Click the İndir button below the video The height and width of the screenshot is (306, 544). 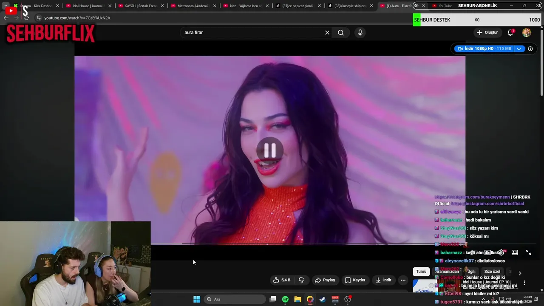tap(383, 280)
